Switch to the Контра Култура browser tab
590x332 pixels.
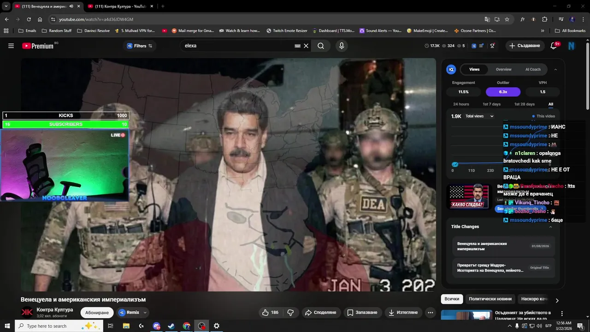tap(120, 6)
